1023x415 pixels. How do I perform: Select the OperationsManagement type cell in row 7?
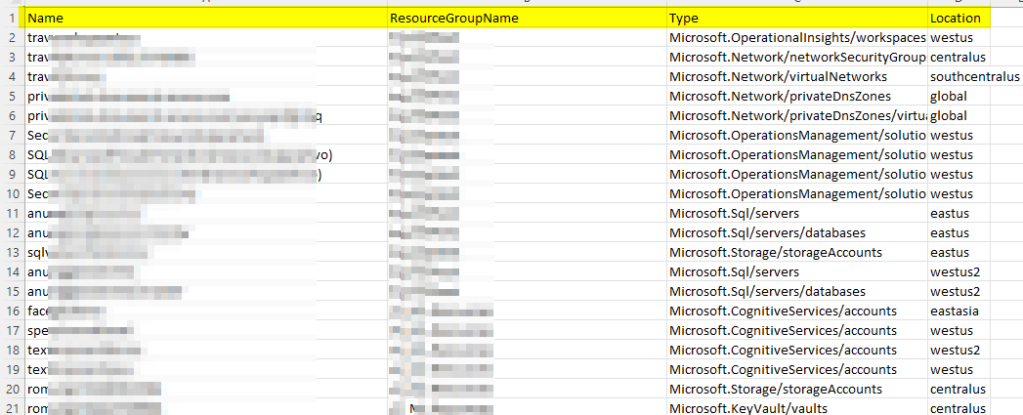click(x=796, y=135)
